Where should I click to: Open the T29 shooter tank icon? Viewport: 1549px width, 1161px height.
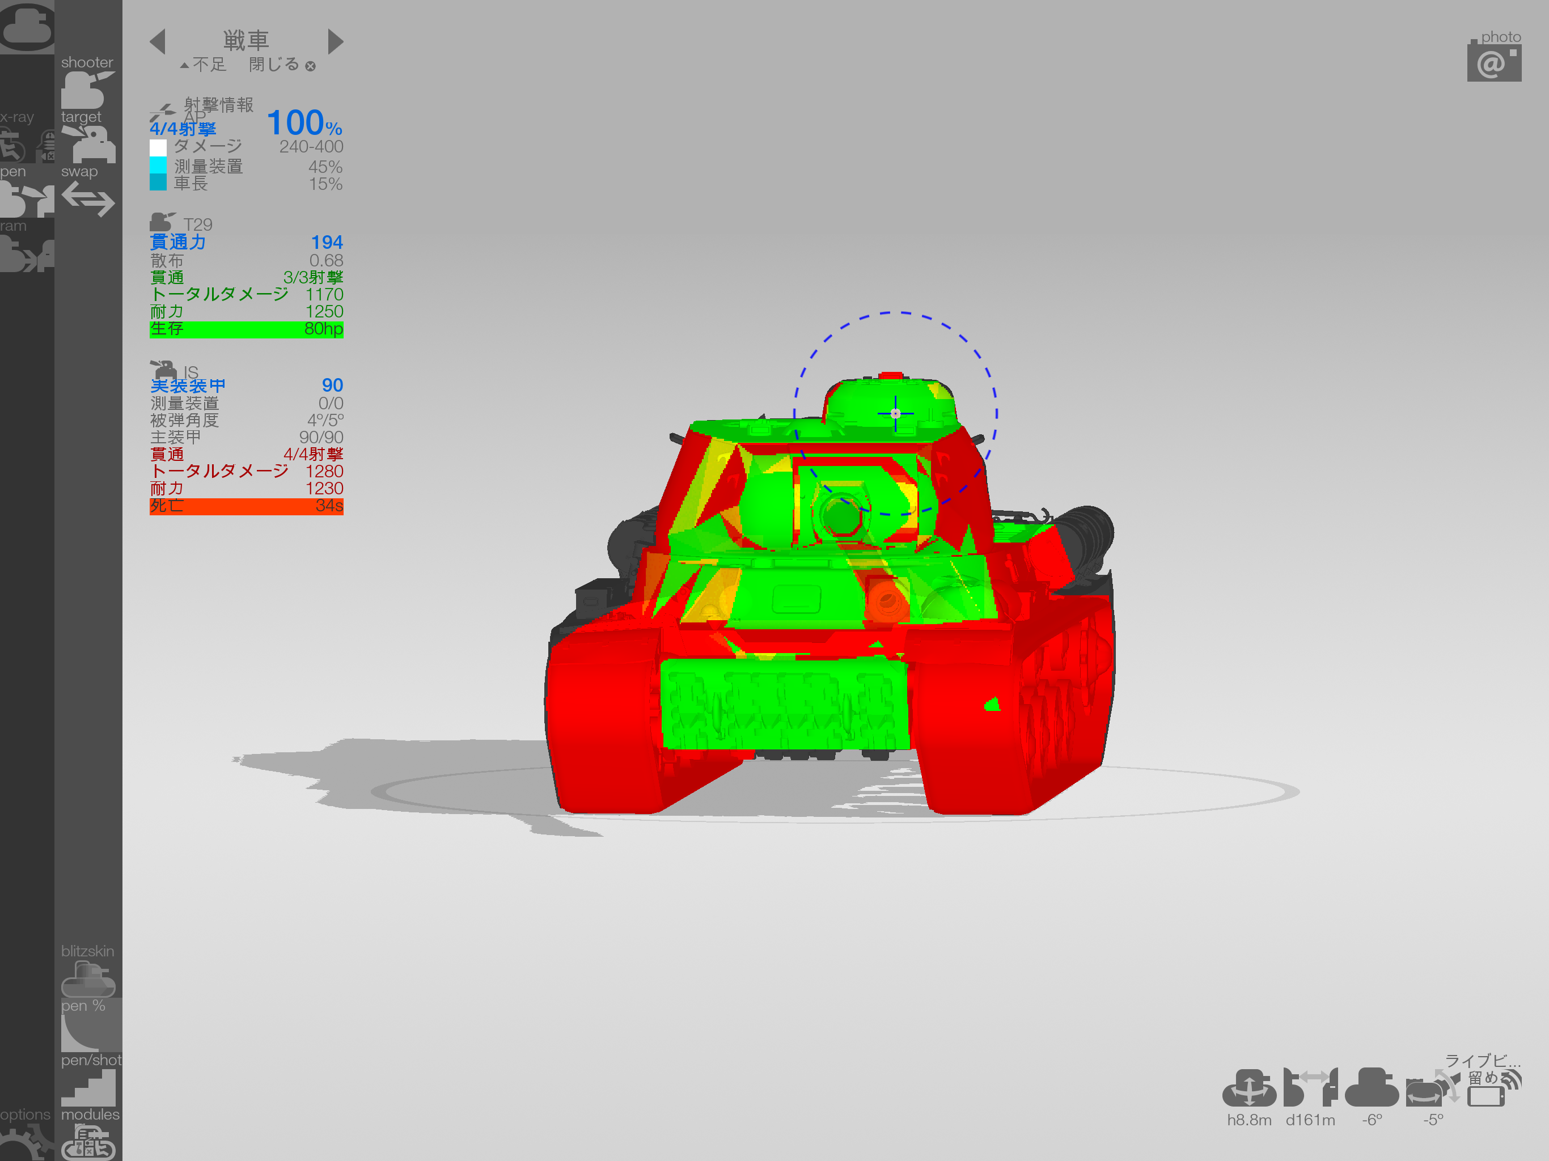(x=163, y=222)
